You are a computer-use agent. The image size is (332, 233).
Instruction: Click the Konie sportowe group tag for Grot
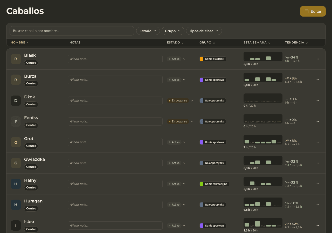coord(213,142)
